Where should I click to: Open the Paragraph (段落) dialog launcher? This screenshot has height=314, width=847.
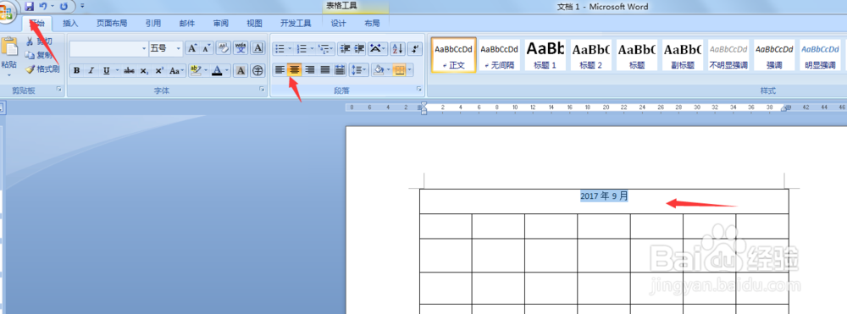pyautogui.click(x=419, y=90)
